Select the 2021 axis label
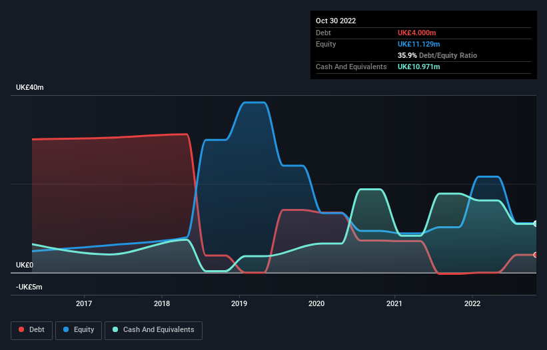 click(394, 303)
